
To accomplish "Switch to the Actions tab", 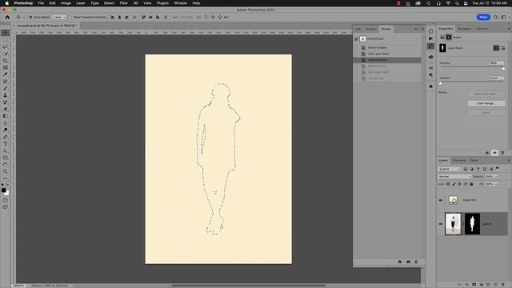I will pos(370,29).
